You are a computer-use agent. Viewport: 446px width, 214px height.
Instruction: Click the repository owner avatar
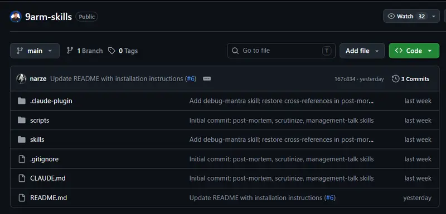click(x=16, y=17)
